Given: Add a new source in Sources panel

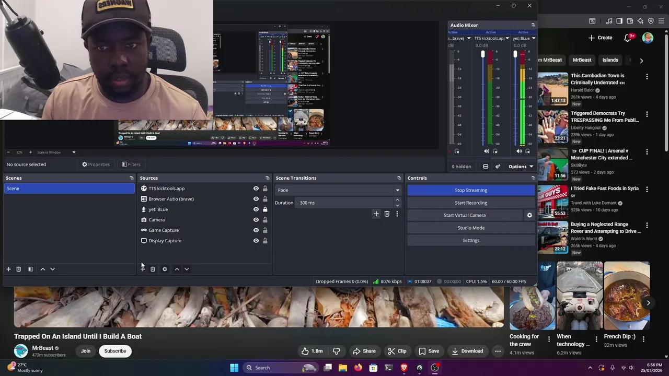Looking at the screenshot, I should [143, 269].
